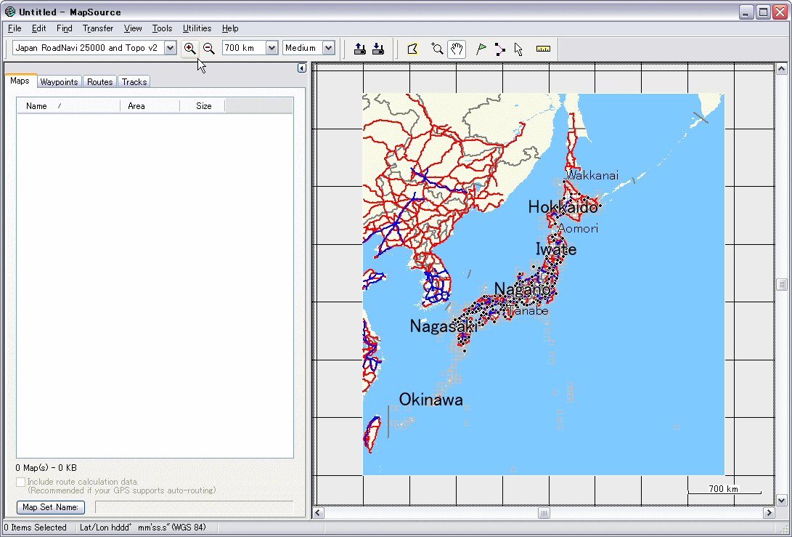Screen dimensions: 792x537
Task: Sort list by Size column header
Action: [x=203, y=105]
